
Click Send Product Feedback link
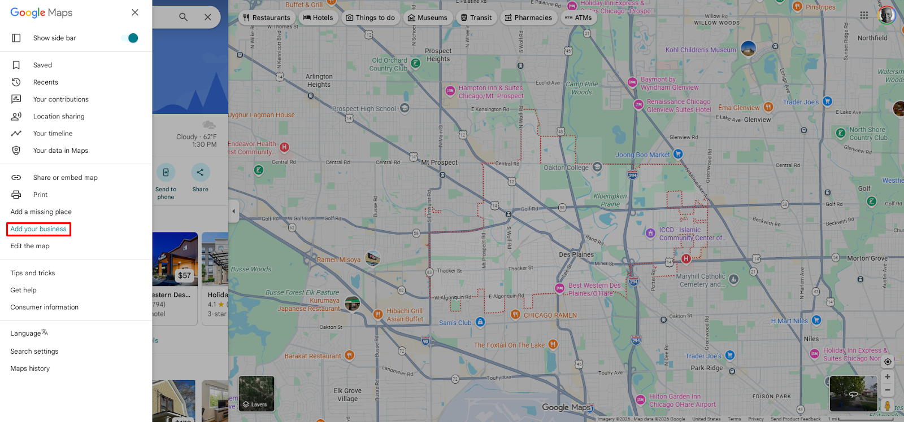click(796, 419)
